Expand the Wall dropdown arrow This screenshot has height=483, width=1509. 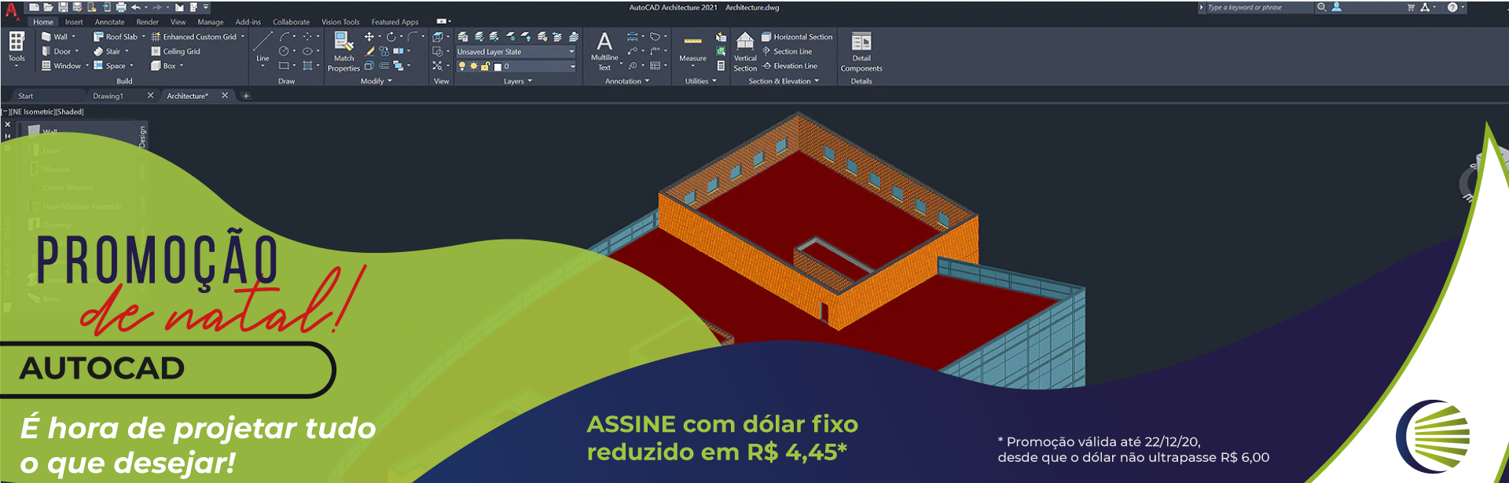click(74, 37)
